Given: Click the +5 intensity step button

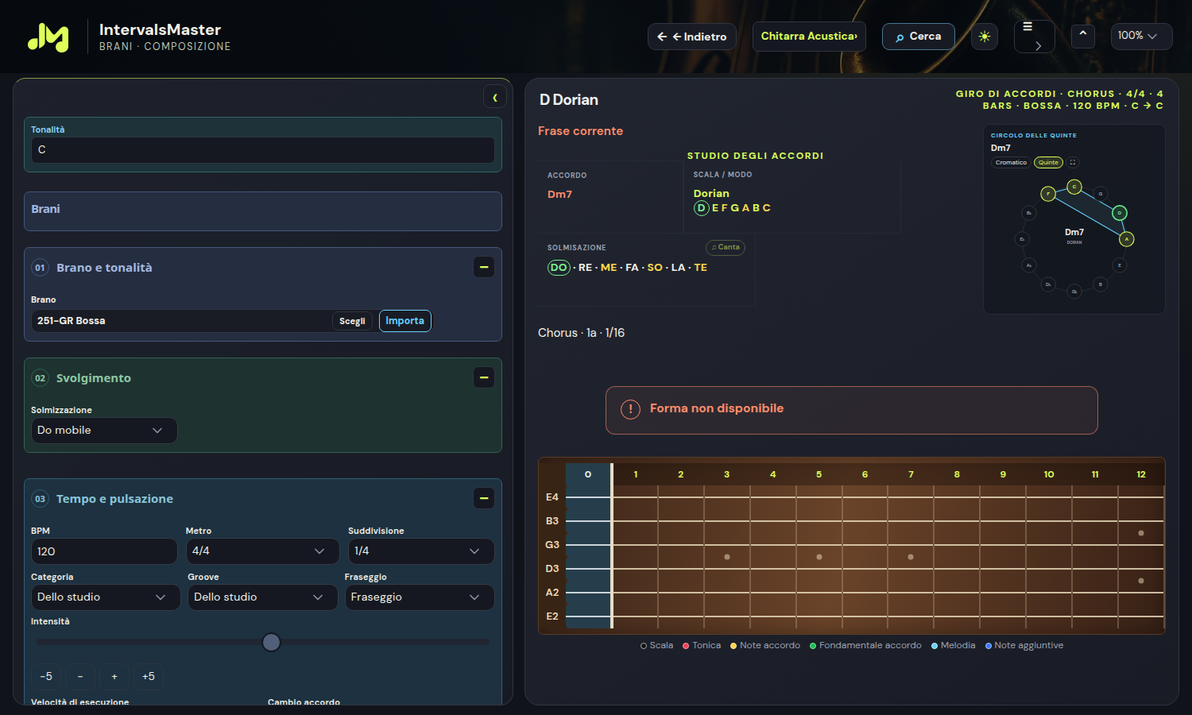Looking at the screenshot, I should point(149,676).
